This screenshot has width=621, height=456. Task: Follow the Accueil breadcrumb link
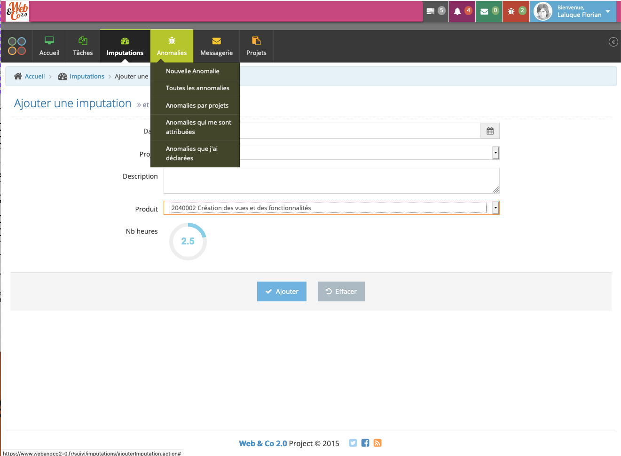click(x=35, y=76)
